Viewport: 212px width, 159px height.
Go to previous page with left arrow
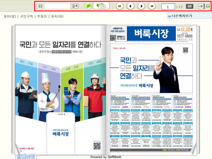click(x=130, y=6)
